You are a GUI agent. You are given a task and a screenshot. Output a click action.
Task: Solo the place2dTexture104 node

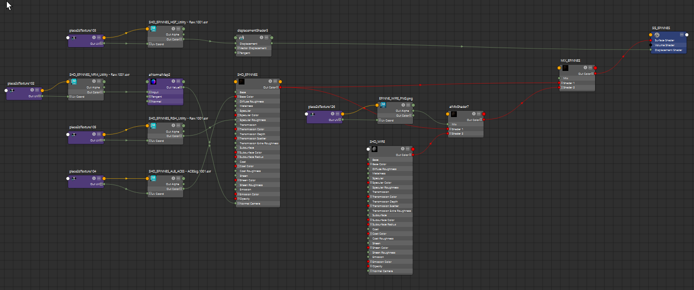94,178
